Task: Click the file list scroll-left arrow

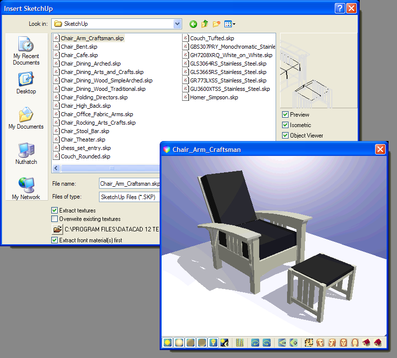Action: (56, 168)
